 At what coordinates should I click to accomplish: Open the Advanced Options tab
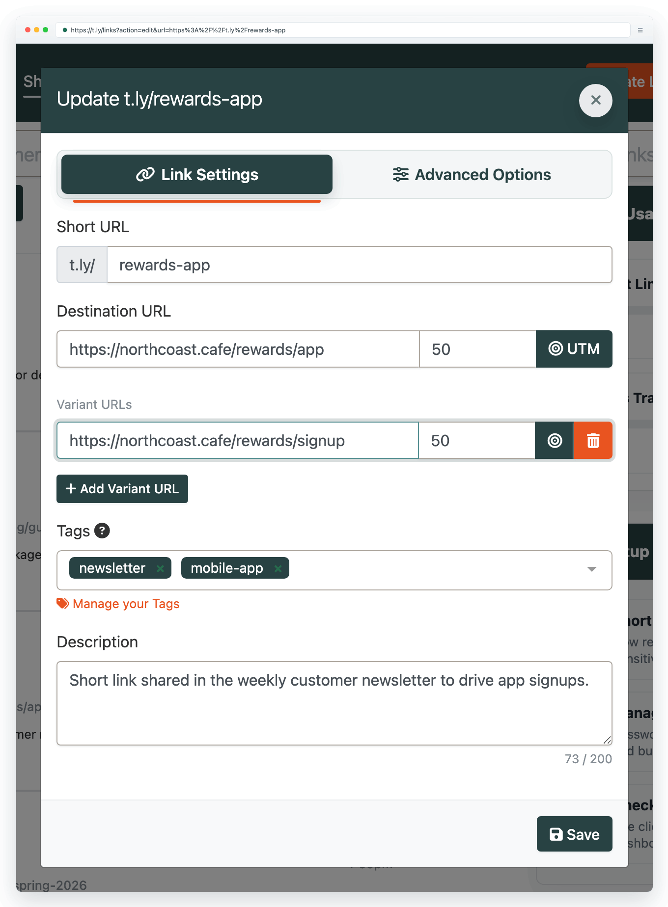click(472, 174)
